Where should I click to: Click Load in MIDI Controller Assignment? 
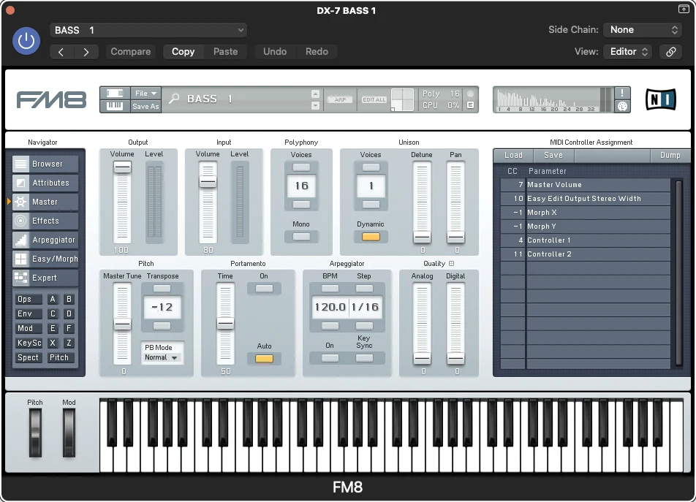[513, 155]
